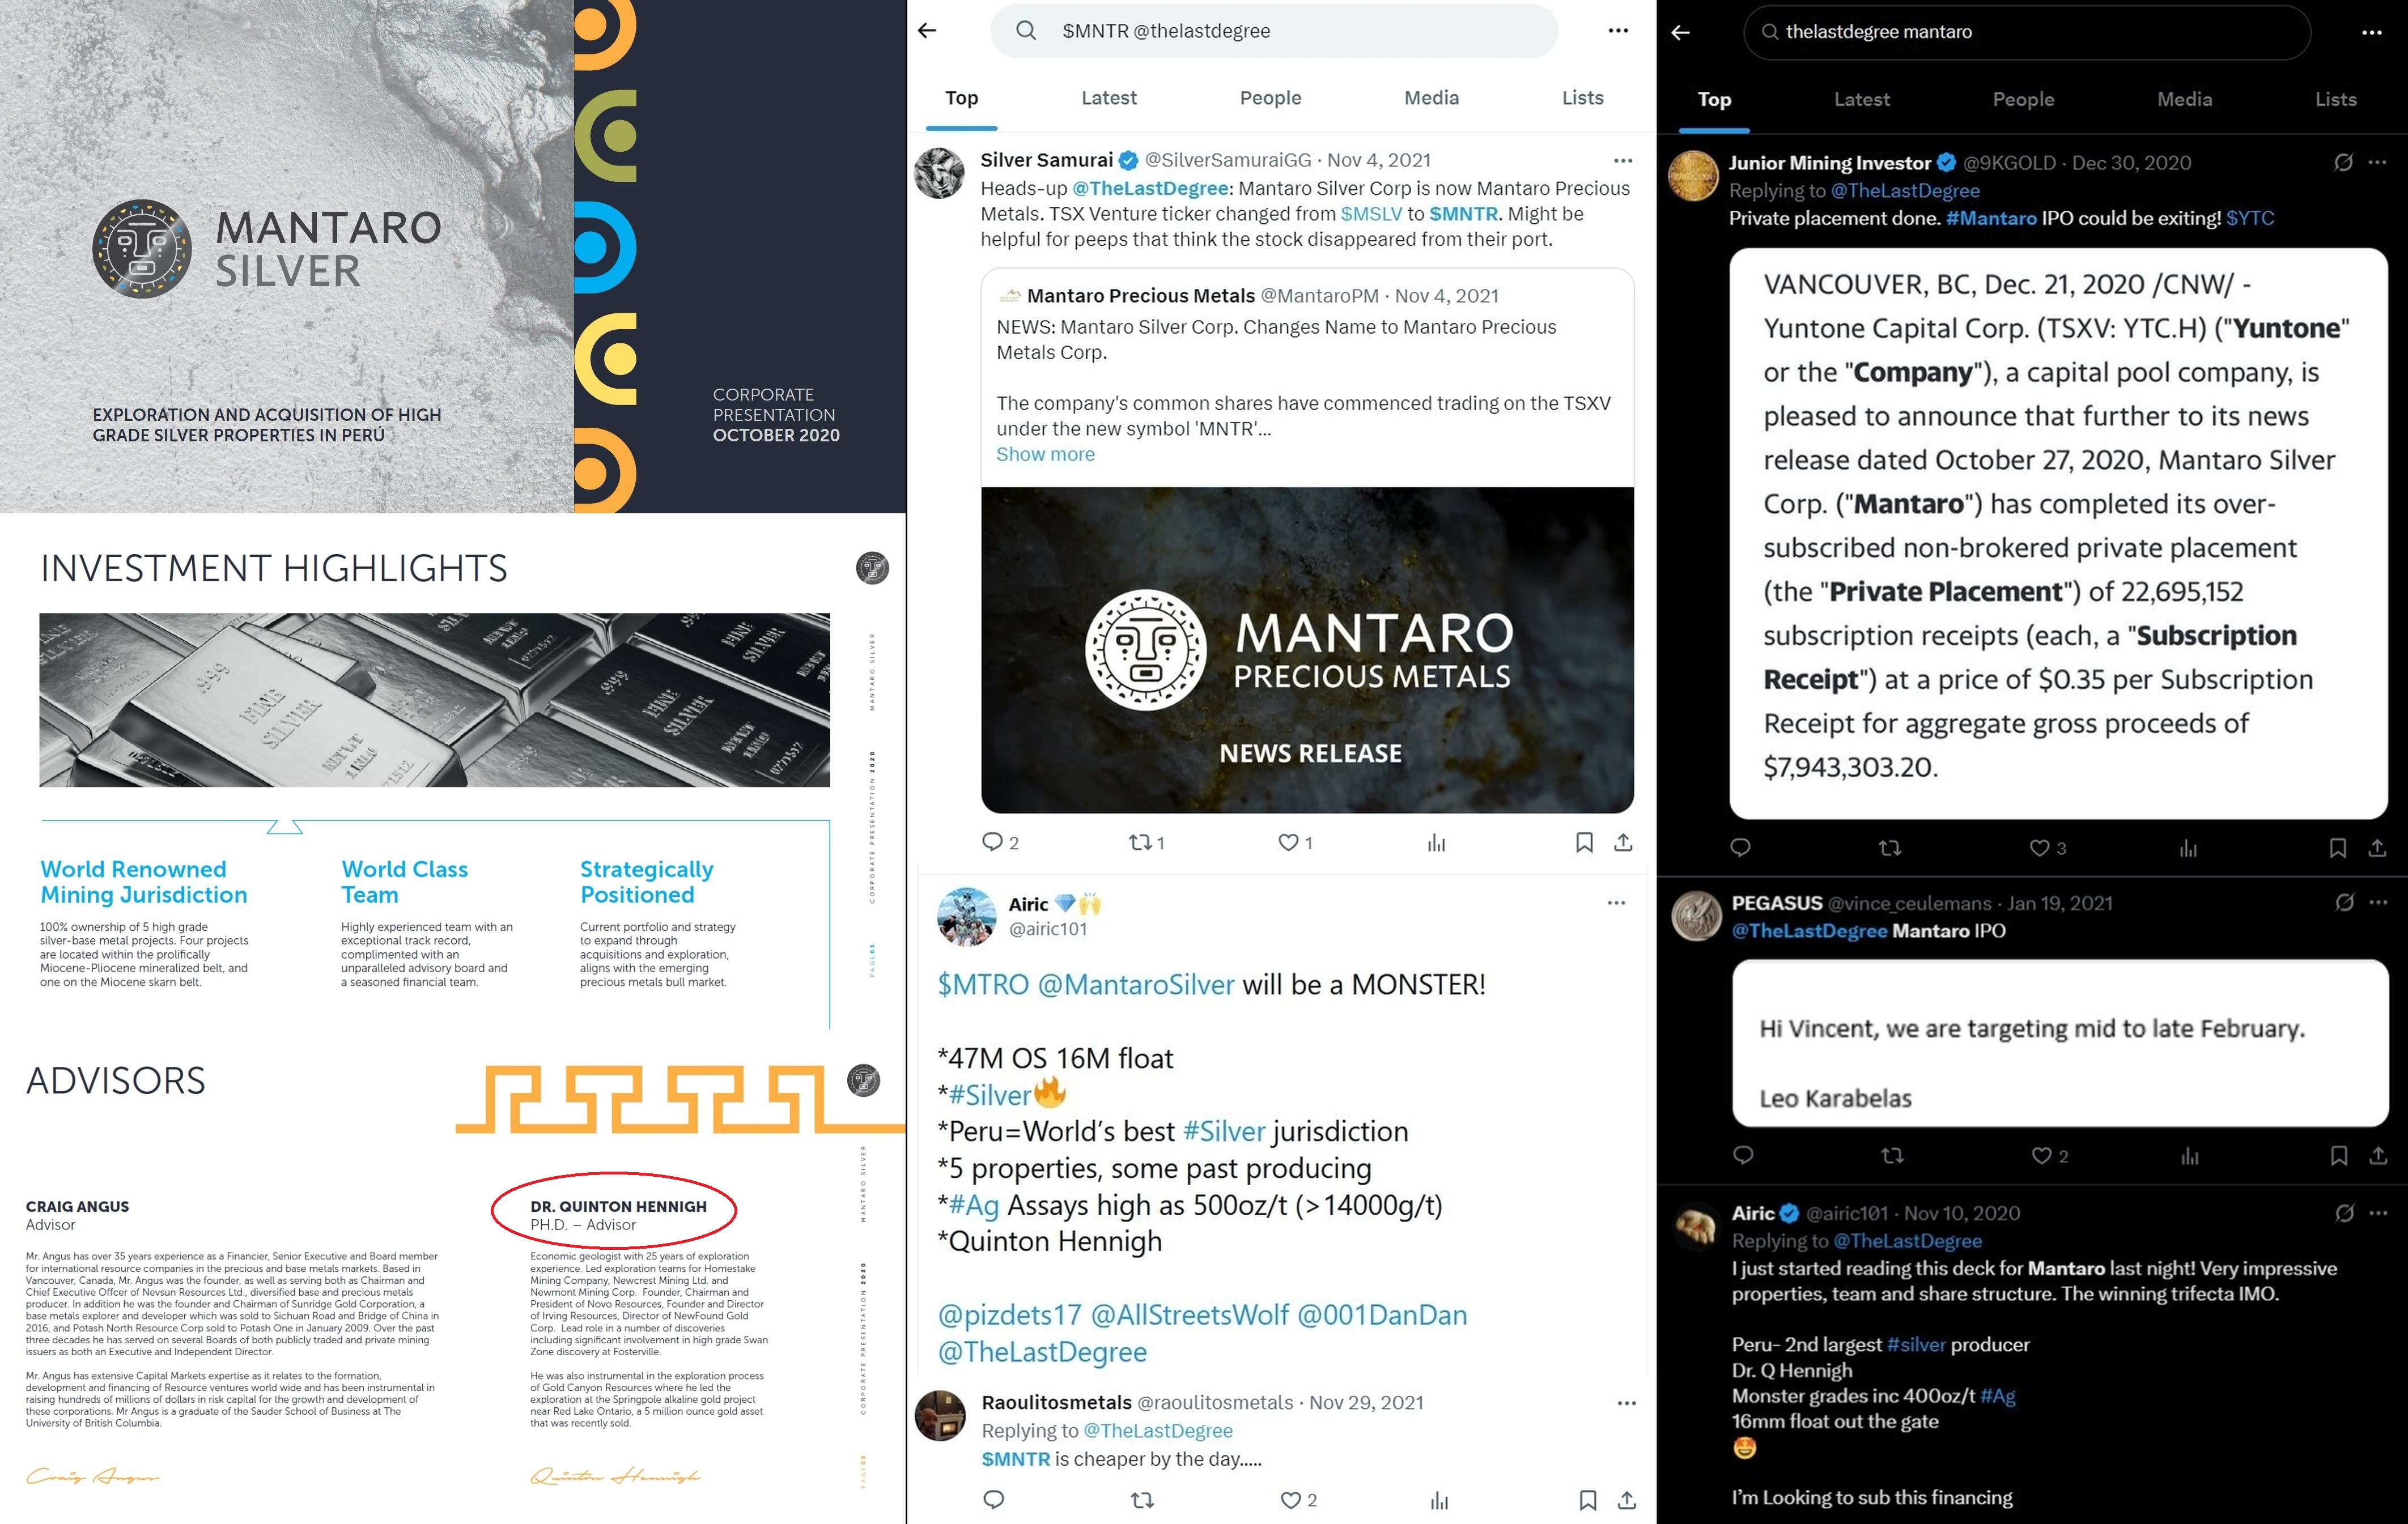Open more menu beside dark search bar
The image size is (2408, 1524).
tap(2372, 33)
